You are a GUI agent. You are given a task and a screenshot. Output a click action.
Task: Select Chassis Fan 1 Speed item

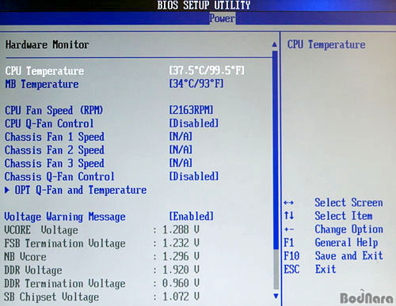(x=55, y=137)
